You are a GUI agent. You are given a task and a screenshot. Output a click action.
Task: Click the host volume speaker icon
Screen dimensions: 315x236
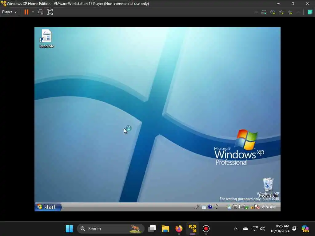263,229
